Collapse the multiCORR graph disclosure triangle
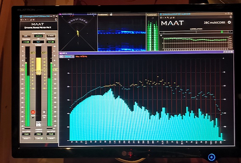Screen dimensions: 241x163 [x=161, y=36]
